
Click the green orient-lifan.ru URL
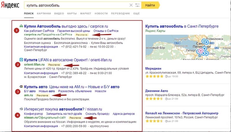tap(34, 64)
